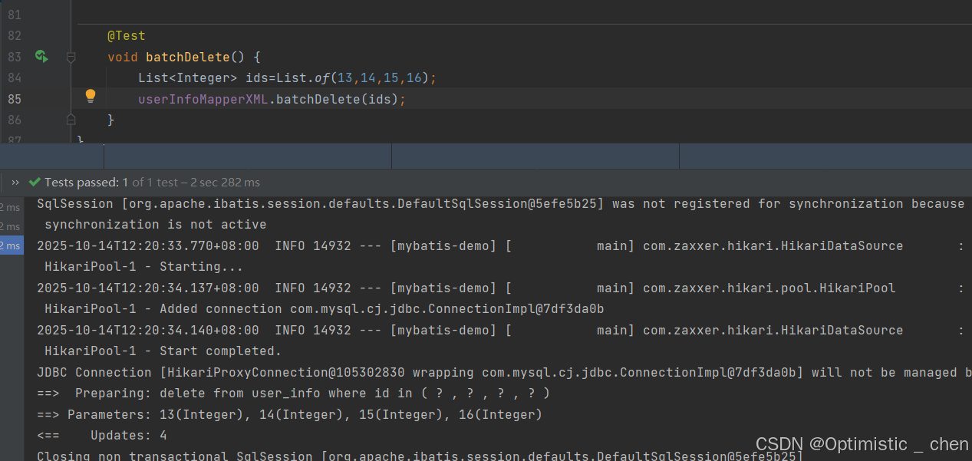Click the 12:20:34.140 timestamp log line
Image resolution: width=972 pixels, height=461 pixels.
(501, 331)
